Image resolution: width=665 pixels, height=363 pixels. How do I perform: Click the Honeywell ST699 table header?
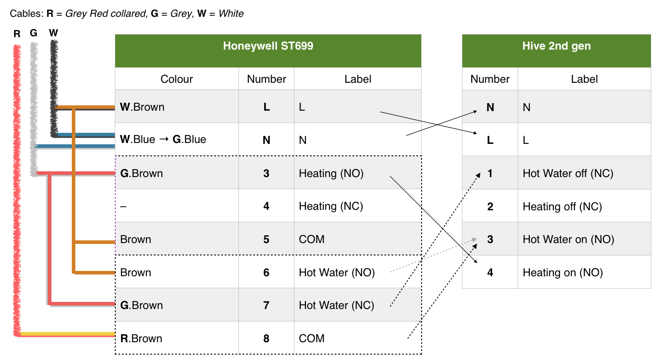pos(268,46)
